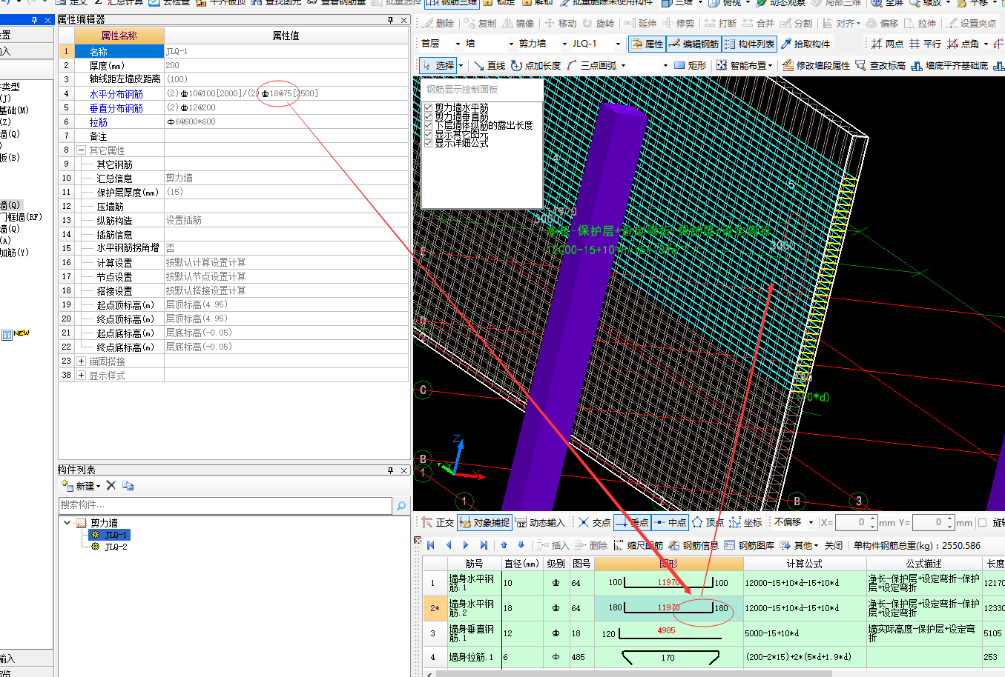The image size is (1005, 677).
Task: Expand the 锚固搭接 group
Action: pos(82,361)
